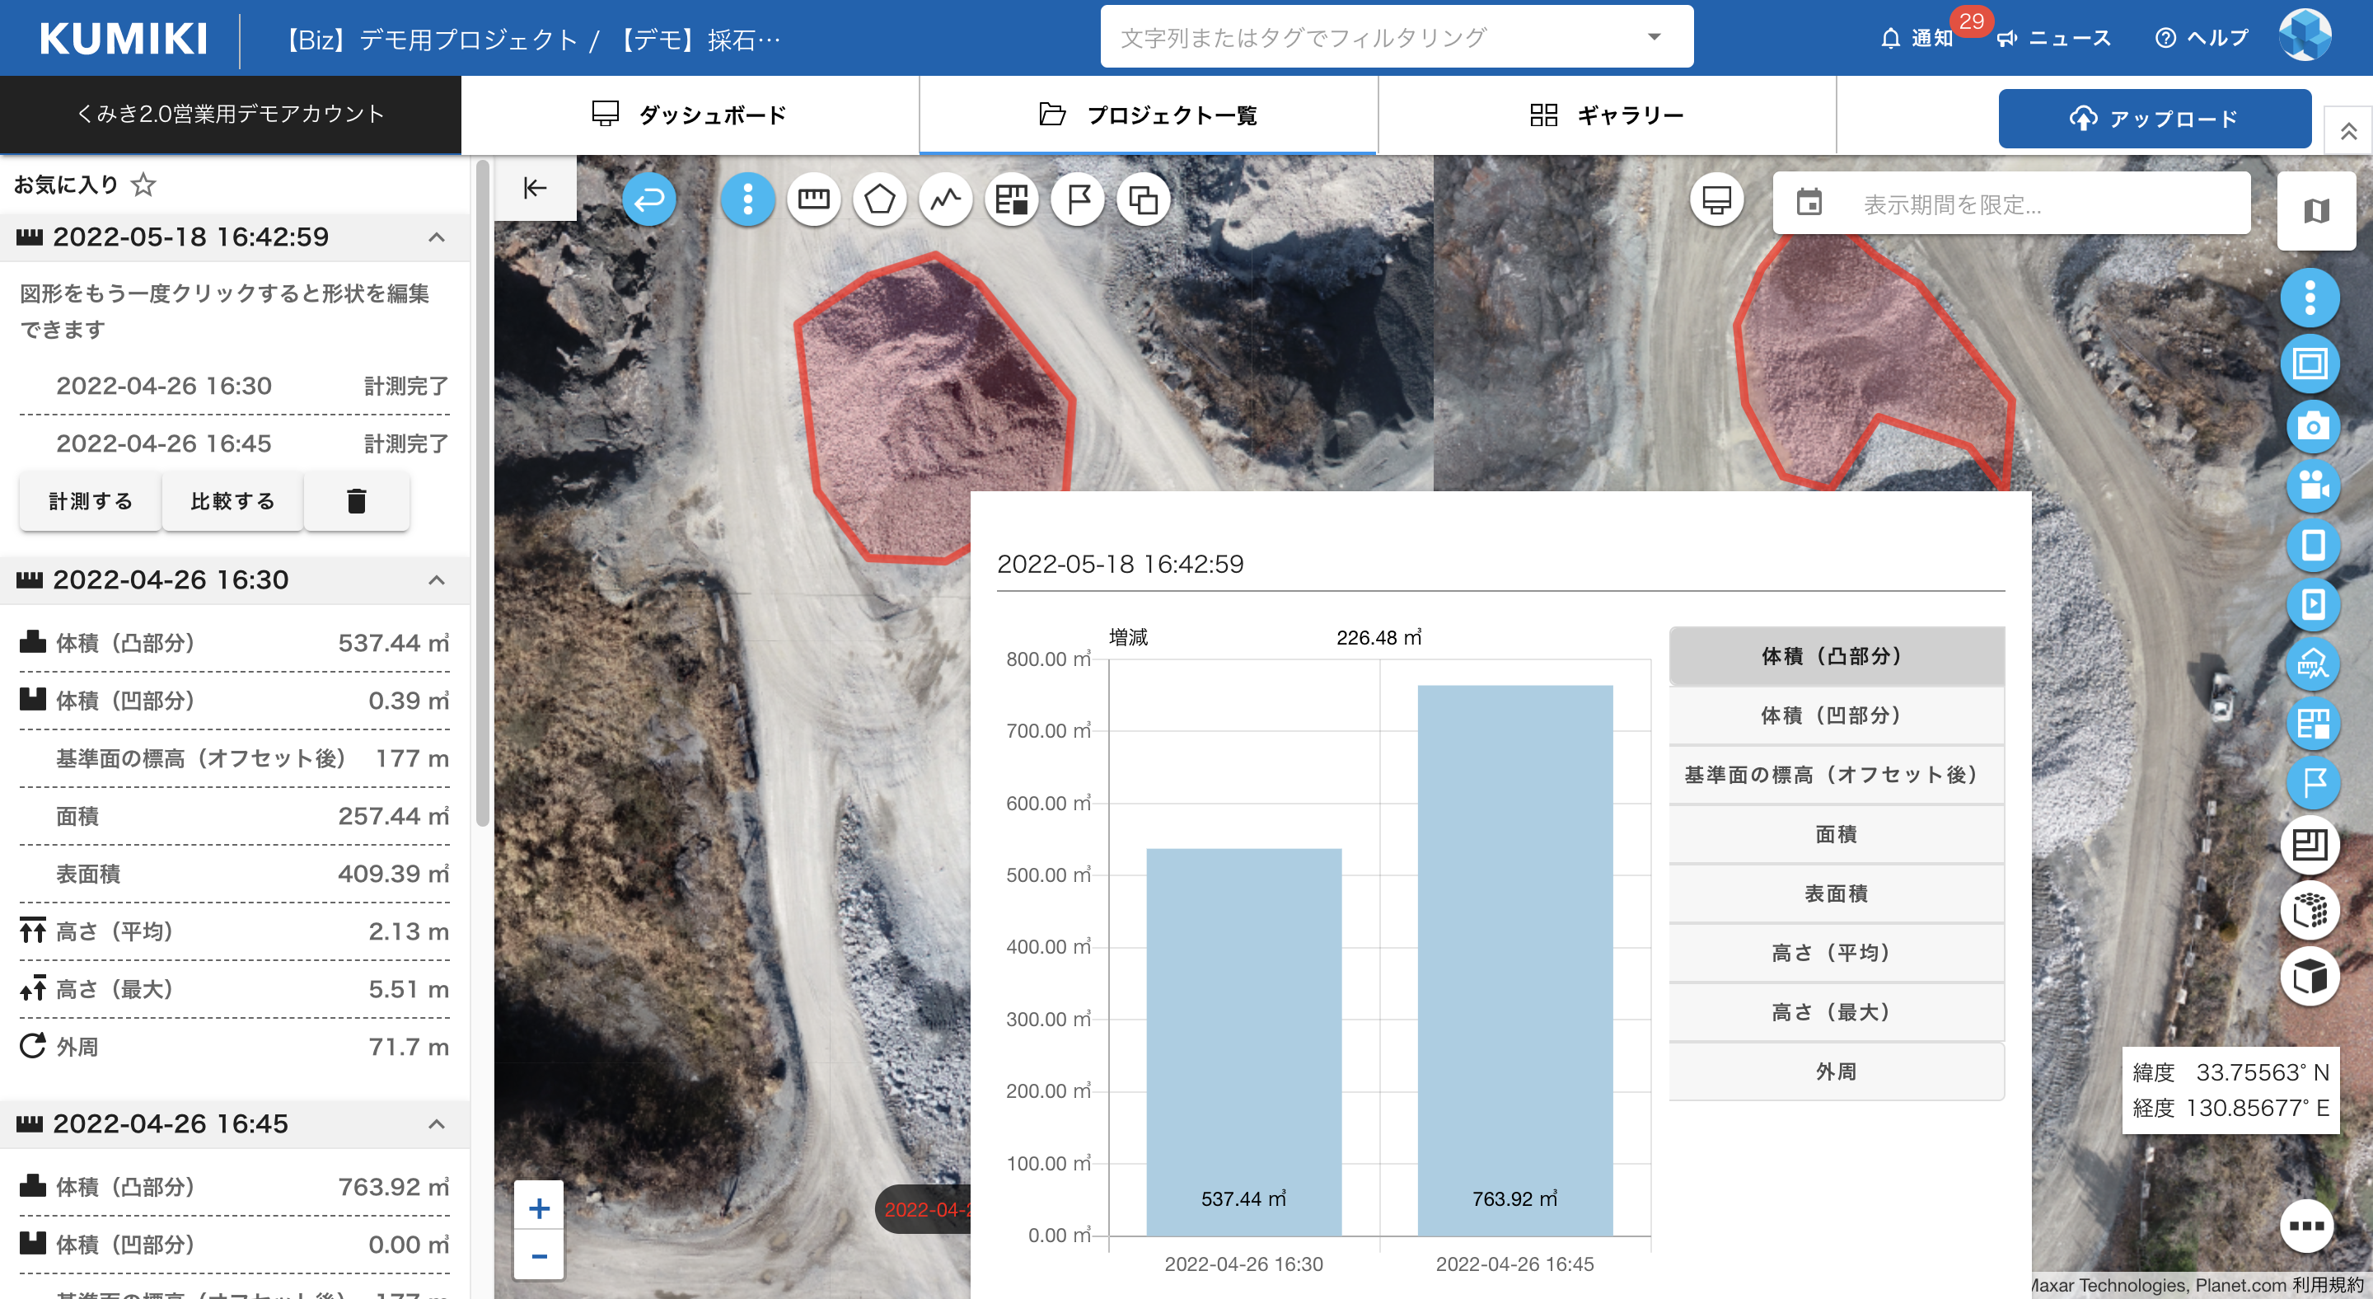Image resolution: width=2373 pixels, height=1299 pixels.
Task: Click the アップロード button
Action: [x=2154, y=119]
